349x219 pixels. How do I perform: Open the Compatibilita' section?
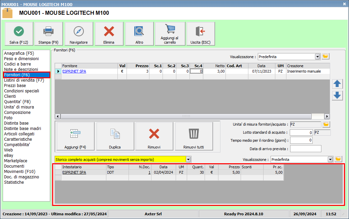click(x=17, y=144)
